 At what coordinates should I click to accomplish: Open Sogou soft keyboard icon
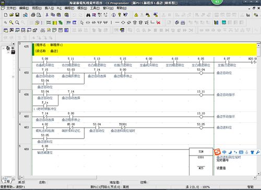click(x=241, y=152)
